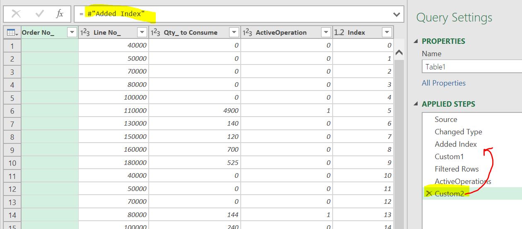Confirm formula with checkmark icon
Viewport: 522px width, 229px height.
point(40,14)
